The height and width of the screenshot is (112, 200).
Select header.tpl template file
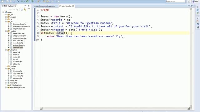16,57
